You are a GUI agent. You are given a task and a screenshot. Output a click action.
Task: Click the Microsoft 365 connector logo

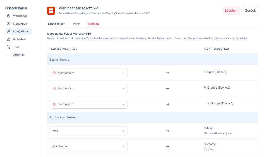point(51,11)
